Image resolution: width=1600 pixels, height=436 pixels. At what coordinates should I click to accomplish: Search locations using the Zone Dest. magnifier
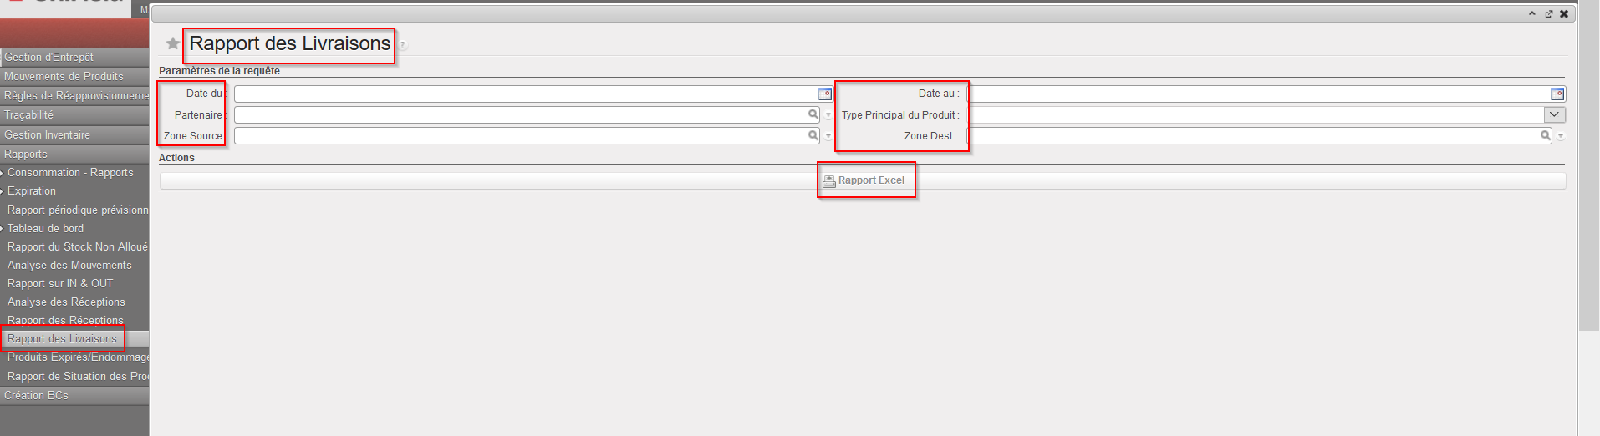click(1545, 135)
